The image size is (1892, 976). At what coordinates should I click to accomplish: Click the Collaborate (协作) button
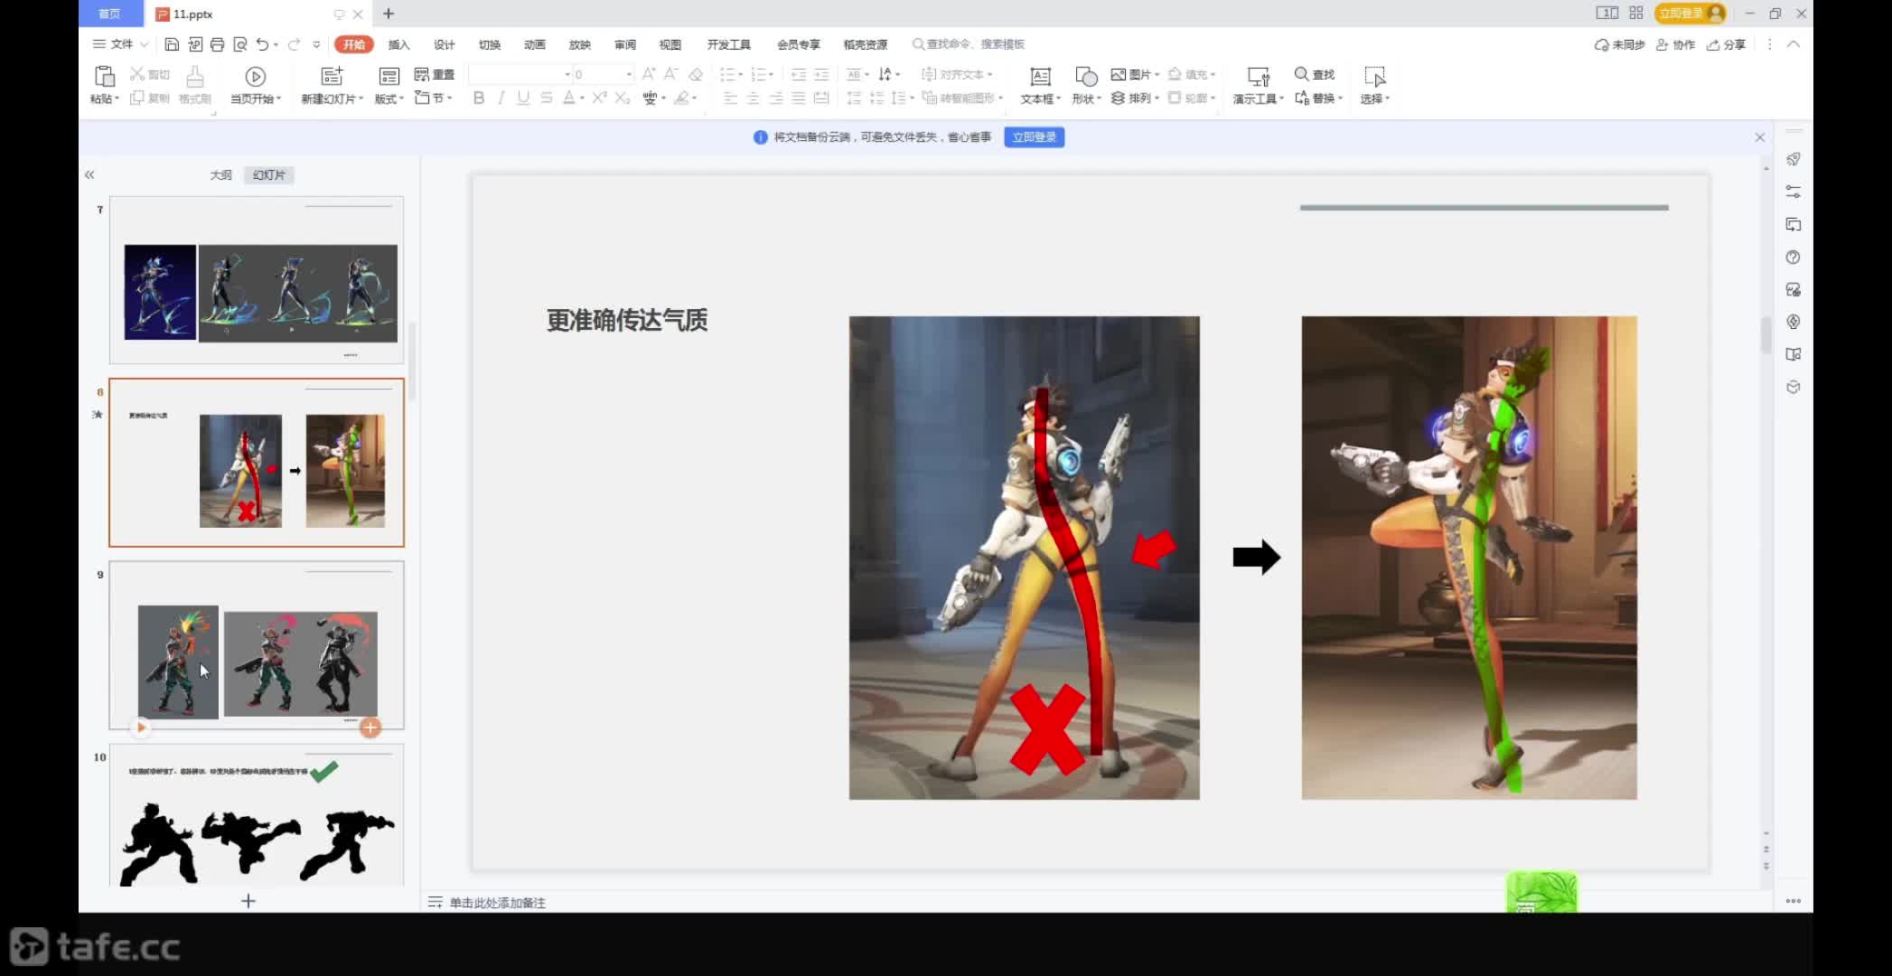point(1675,44)
